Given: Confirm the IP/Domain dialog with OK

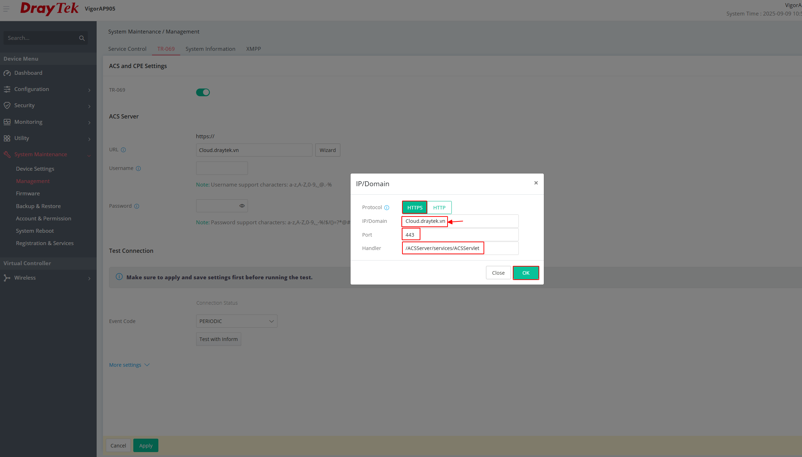Looking at the screenshot, I should 526,273.
